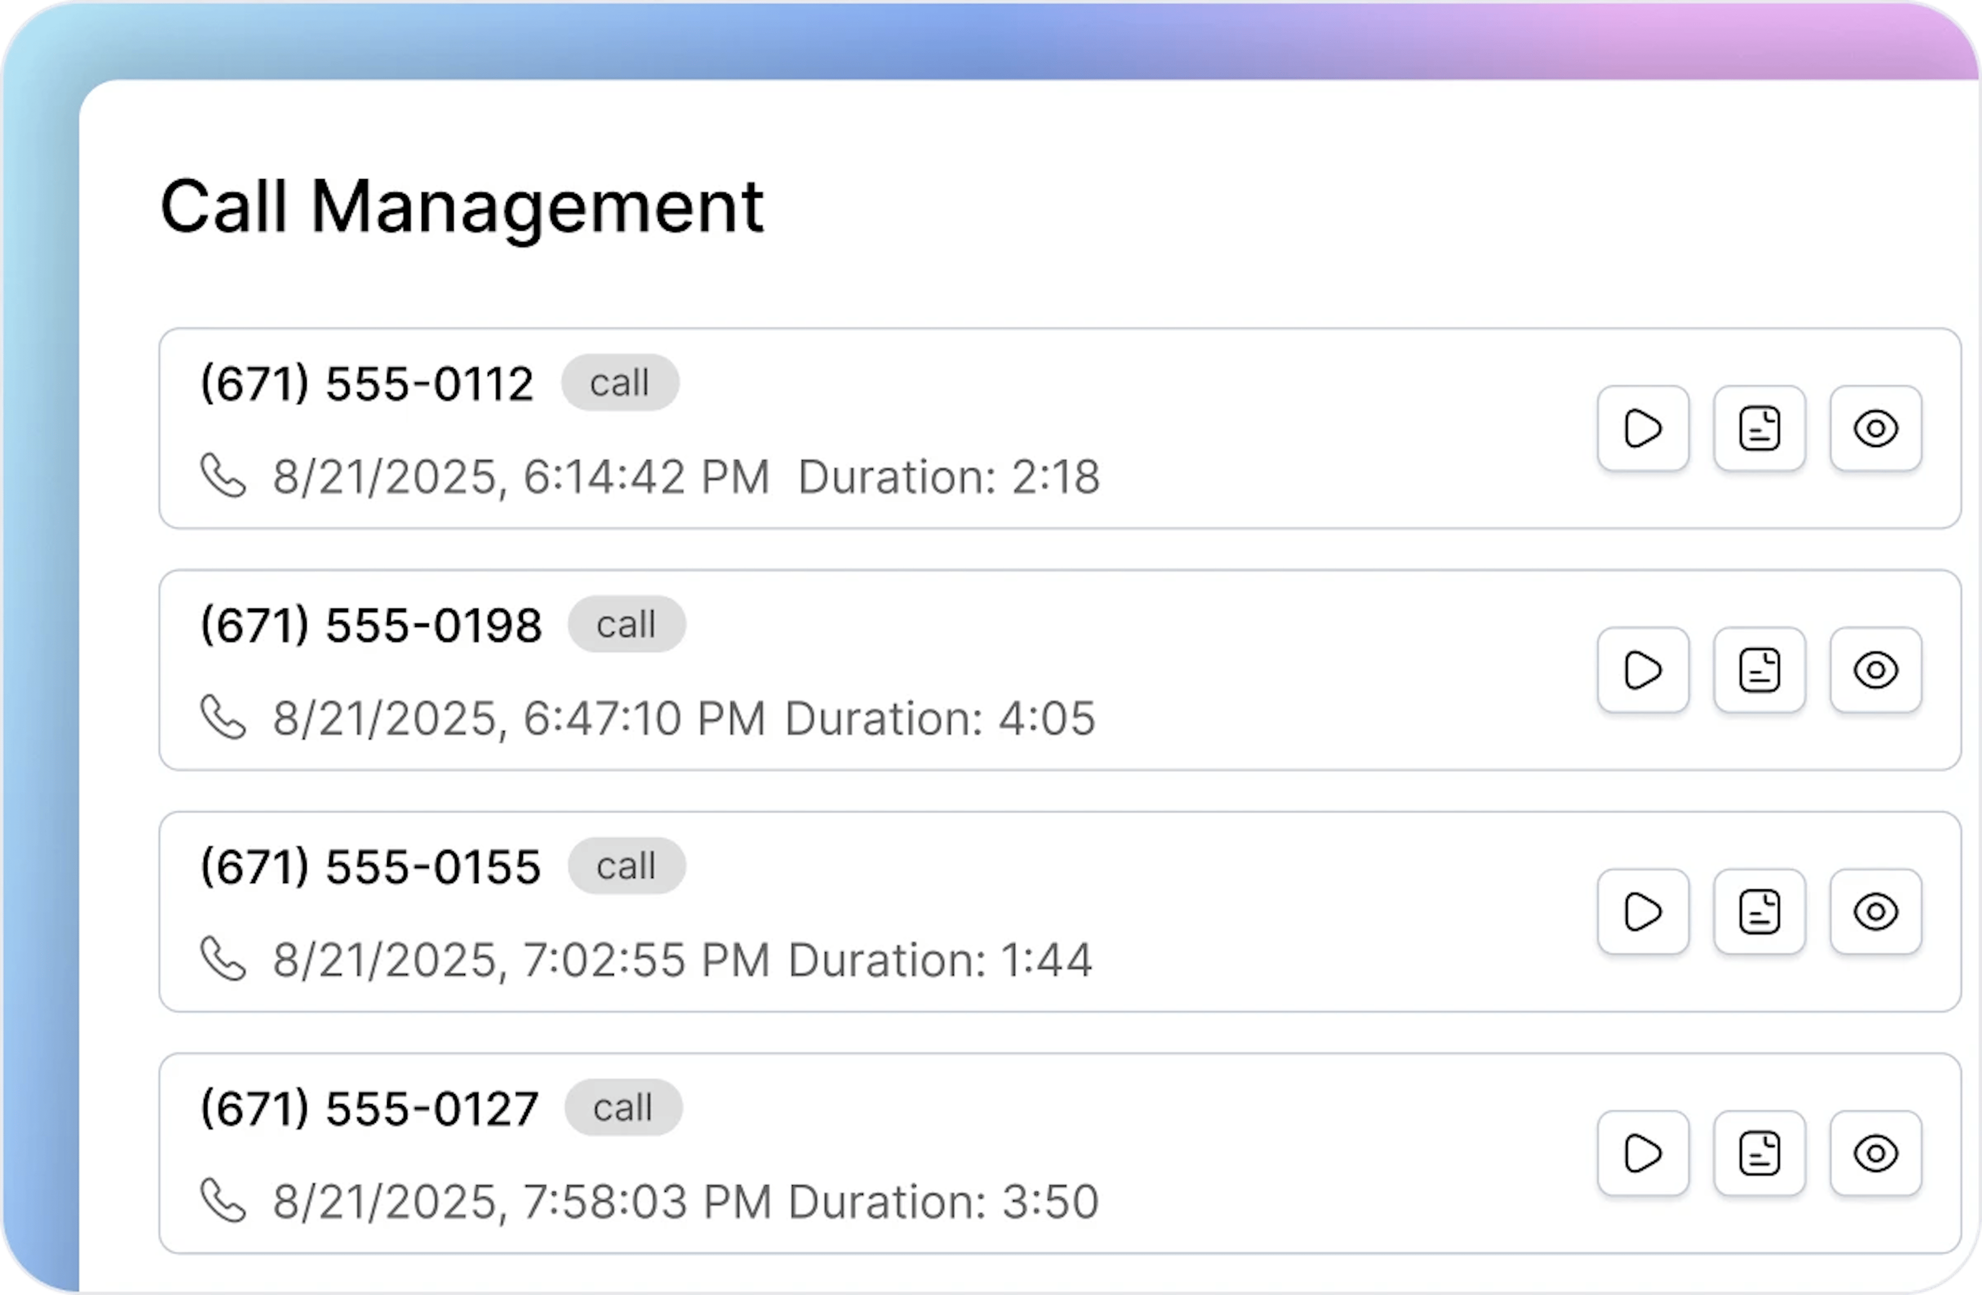Play recording for (671) 555-0112 call
Screen dimensions: 1982x1295
1642,429
